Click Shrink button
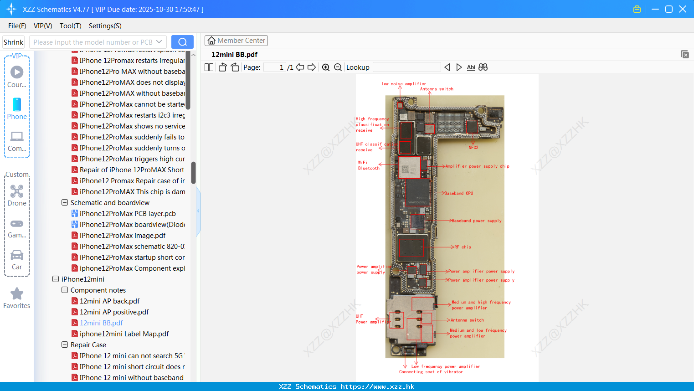This screenshot has height=391, width=694. click(x=13, y=42)
